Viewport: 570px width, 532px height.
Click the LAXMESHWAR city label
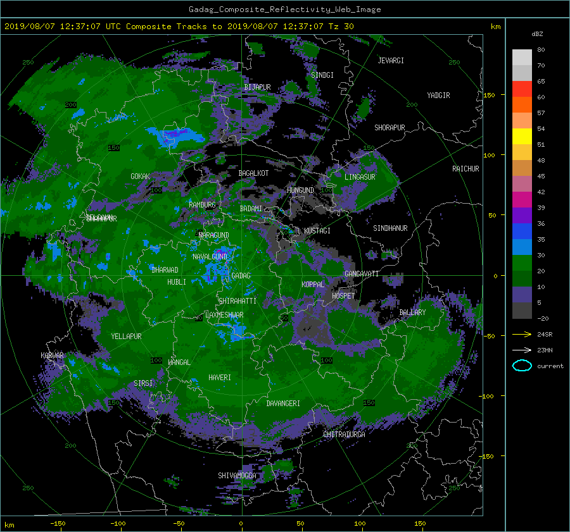point(224,315)
